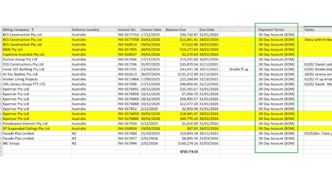Image resolution: width=332 pixels, height=186 pixels.
Task: Select due date 31/10/2025
Action: coord(209,79)
